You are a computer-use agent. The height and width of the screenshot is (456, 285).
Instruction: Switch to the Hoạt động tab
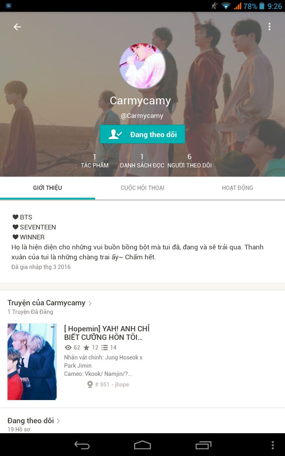coord(237,188)
